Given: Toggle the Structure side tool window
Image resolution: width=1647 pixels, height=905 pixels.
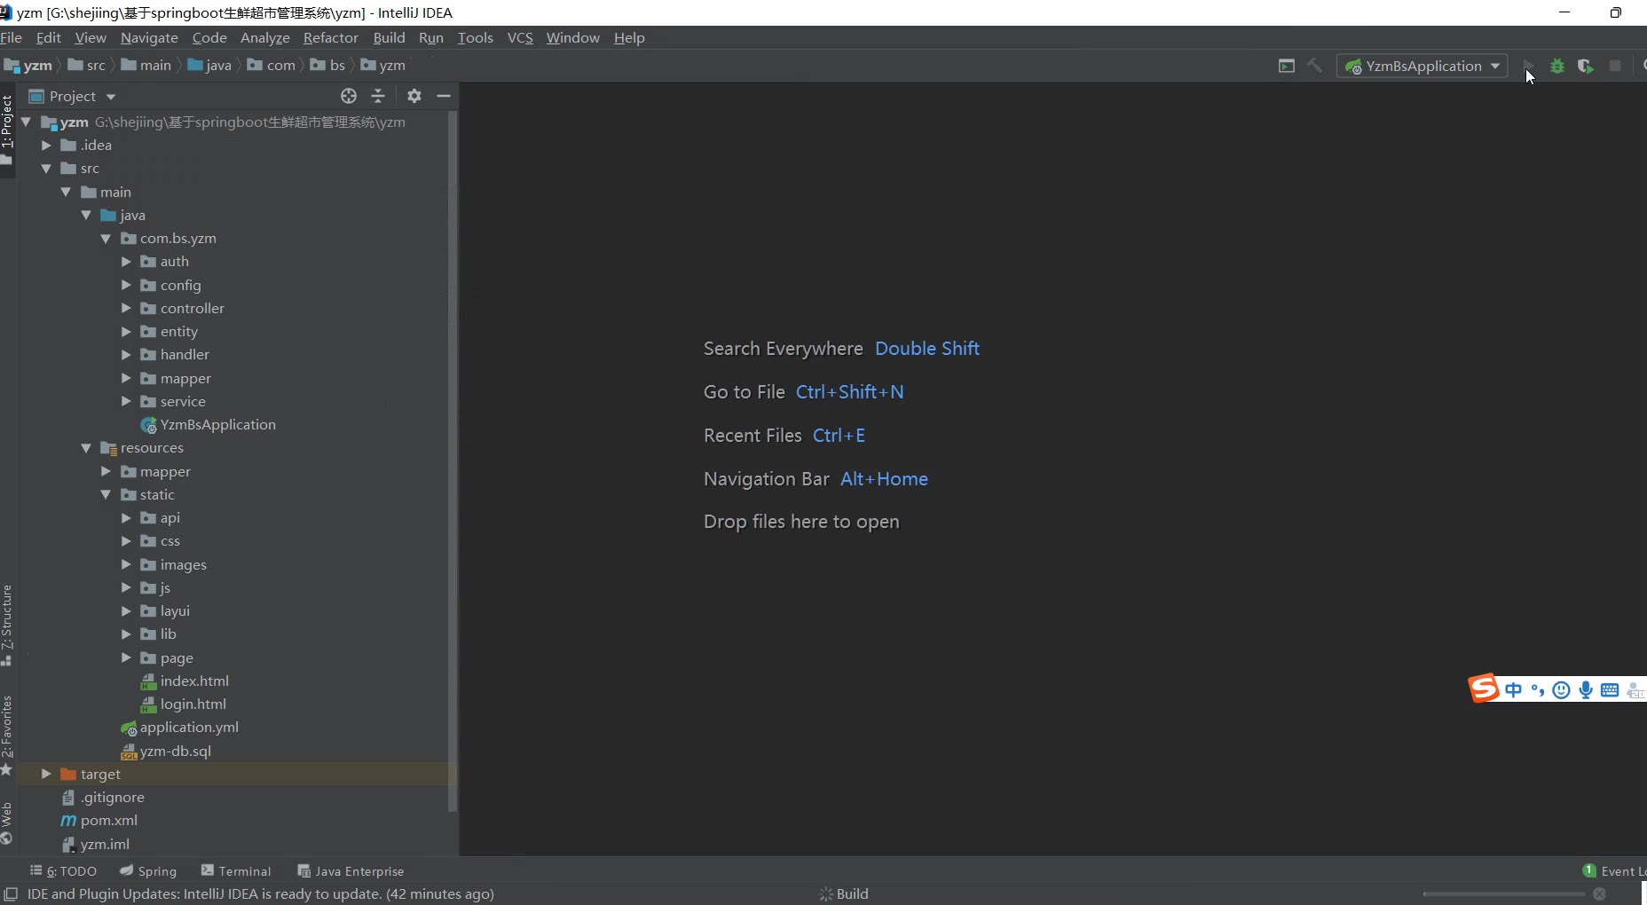Looking at the screenshot, I should pyautogui.click(x=7, y=626).
